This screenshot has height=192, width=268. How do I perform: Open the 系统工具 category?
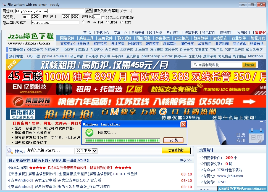coord(86,38)
